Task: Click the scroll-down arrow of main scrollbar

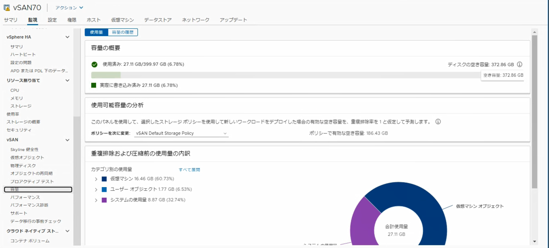Action: (534, 241)
